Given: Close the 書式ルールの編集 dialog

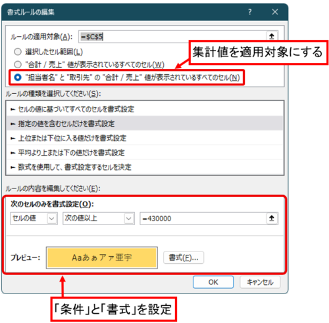Looking at the screenshot, I should click(275, 12).
